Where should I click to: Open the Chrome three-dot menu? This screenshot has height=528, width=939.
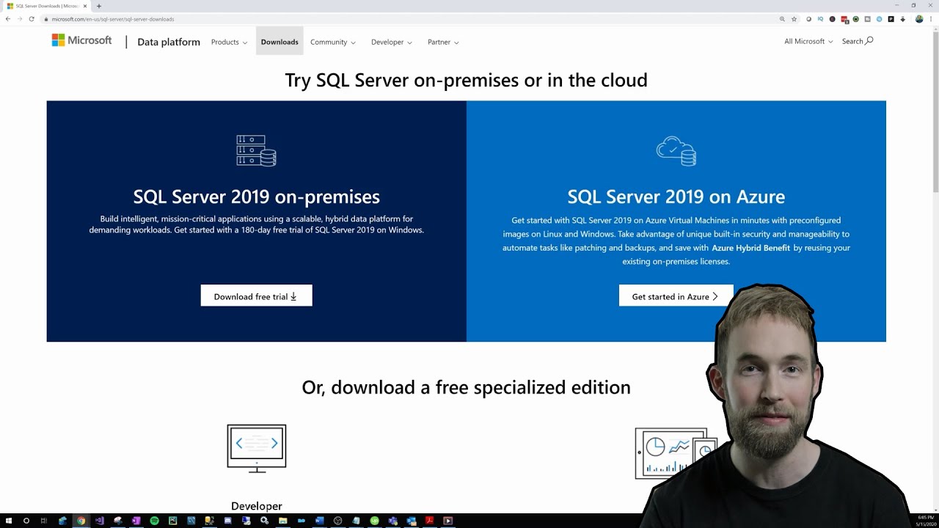click(x=931, y=19)
